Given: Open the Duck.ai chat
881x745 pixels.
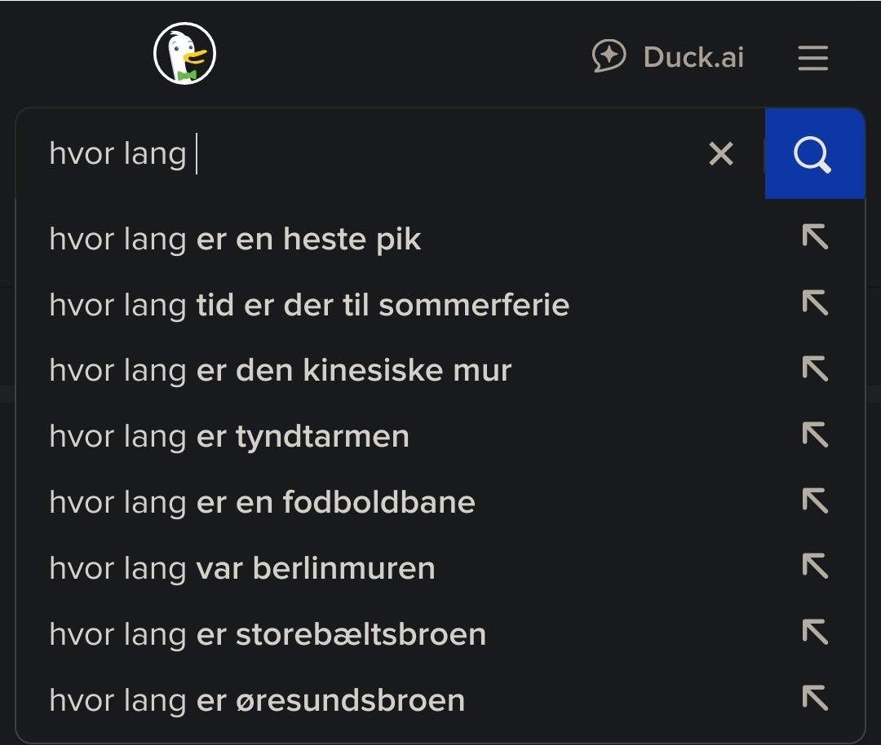Looking at the screenshot, I should click(x=668, y=57).
